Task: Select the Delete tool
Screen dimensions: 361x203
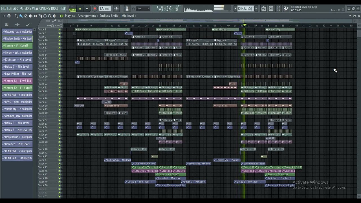Action: pyautogui.click(x=26, y=16)
